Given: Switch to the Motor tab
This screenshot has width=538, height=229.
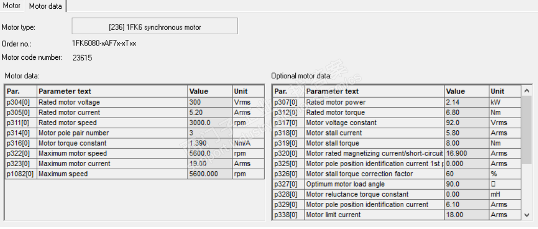Looking at the screenshot, I should click(x=12, y=6).
